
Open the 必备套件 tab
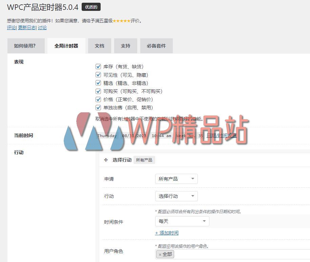156,45
